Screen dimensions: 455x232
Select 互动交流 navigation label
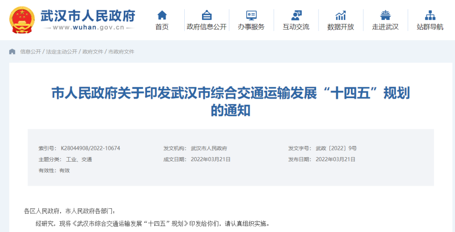point(296,27)
